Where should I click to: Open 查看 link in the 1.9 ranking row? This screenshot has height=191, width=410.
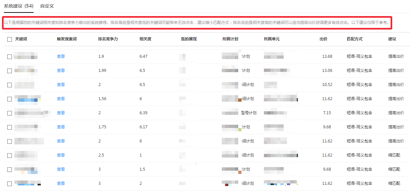pyautogui.click(x=61, y=56)
